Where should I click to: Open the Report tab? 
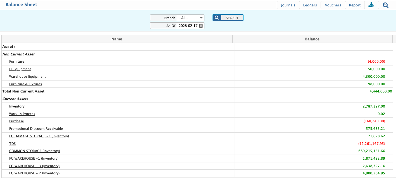[354, 5]
